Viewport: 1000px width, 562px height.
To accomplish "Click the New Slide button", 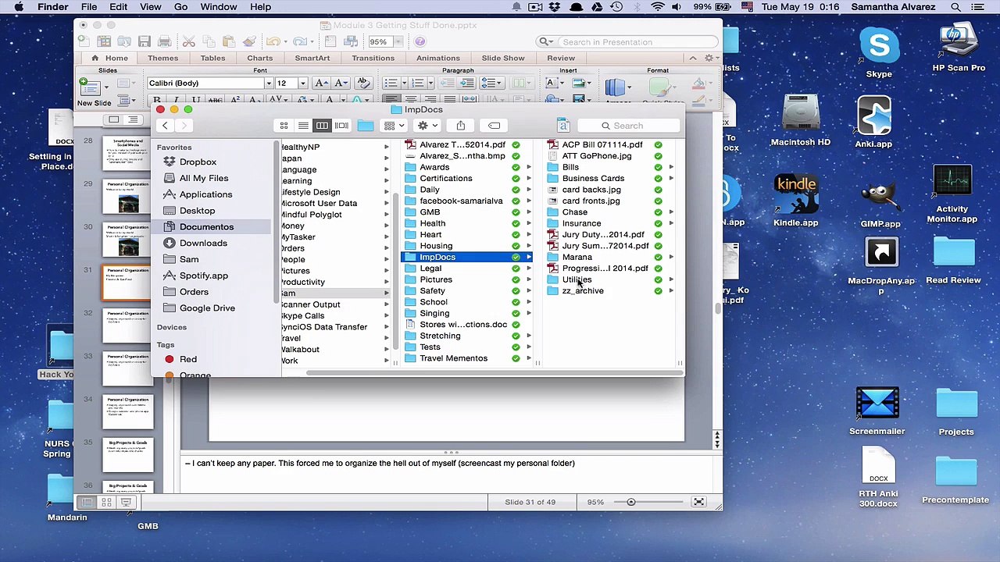I will (x=94, y=93).
